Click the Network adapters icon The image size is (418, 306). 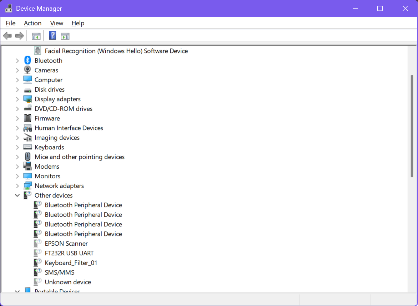tap(27, 185)
